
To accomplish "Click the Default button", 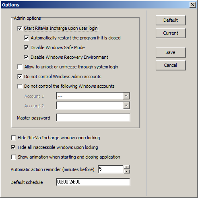I will point(171,20).
